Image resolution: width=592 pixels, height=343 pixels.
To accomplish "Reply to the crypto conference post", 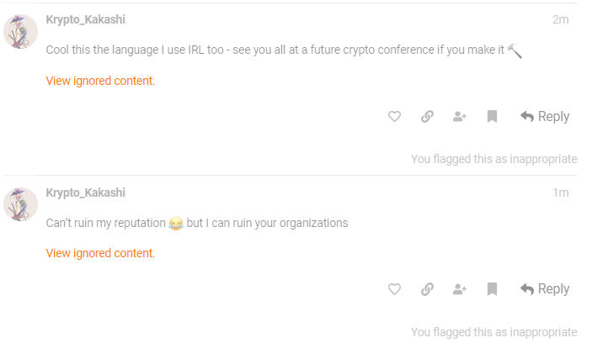I will [x=545, y=117].
